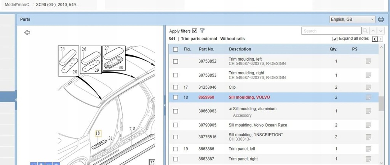Select callout 27 in the diagram inset
Screen dimensions: 390x165
(107, 48)
